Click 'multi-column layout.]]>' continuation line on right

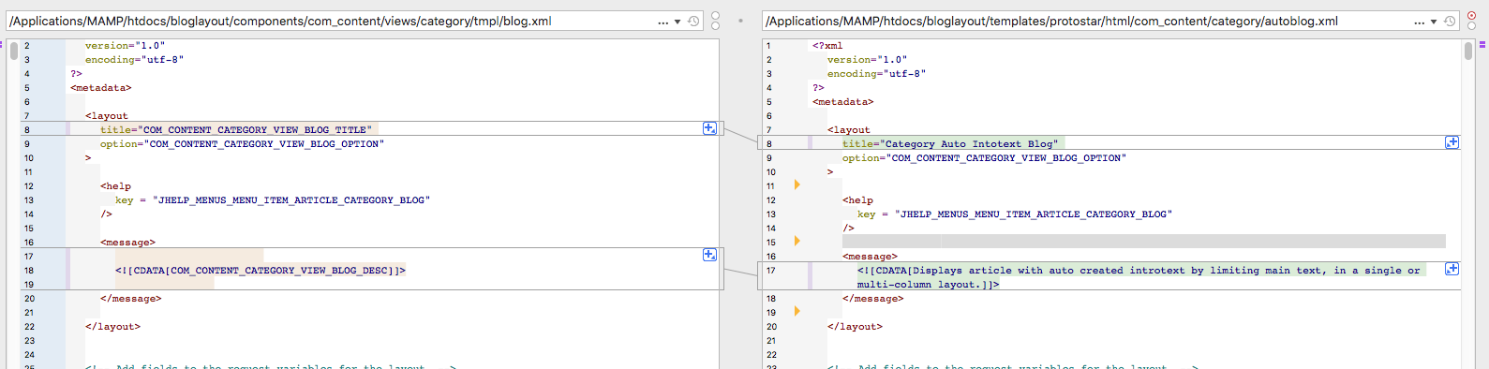pos(929,284)
